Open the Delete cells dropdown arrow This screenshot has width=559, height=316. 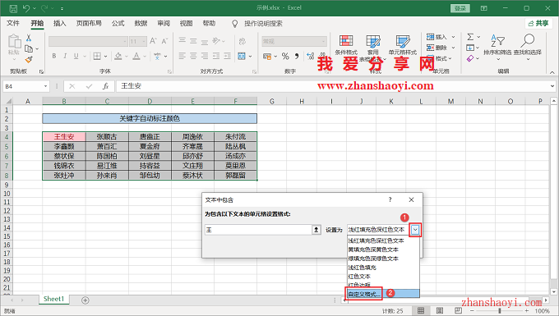[x=454, y=48]
